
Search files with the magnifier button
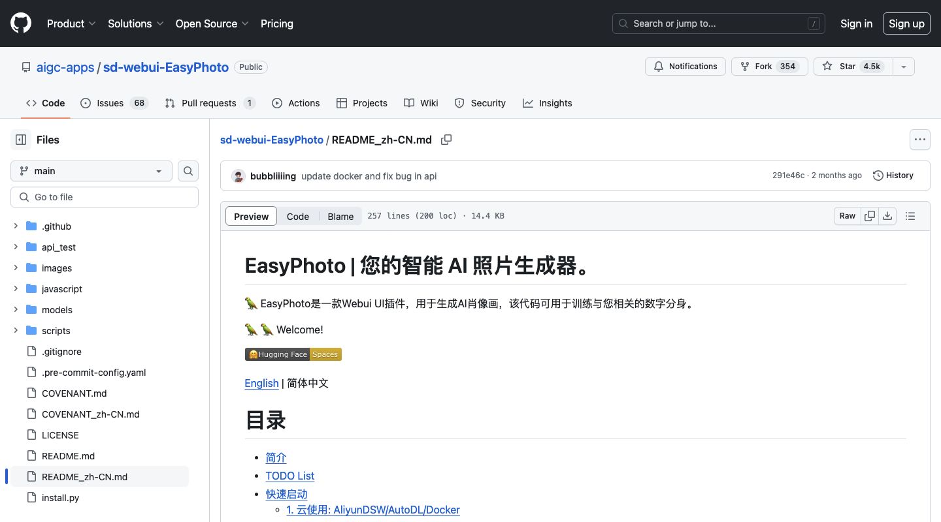coord(188,171)
